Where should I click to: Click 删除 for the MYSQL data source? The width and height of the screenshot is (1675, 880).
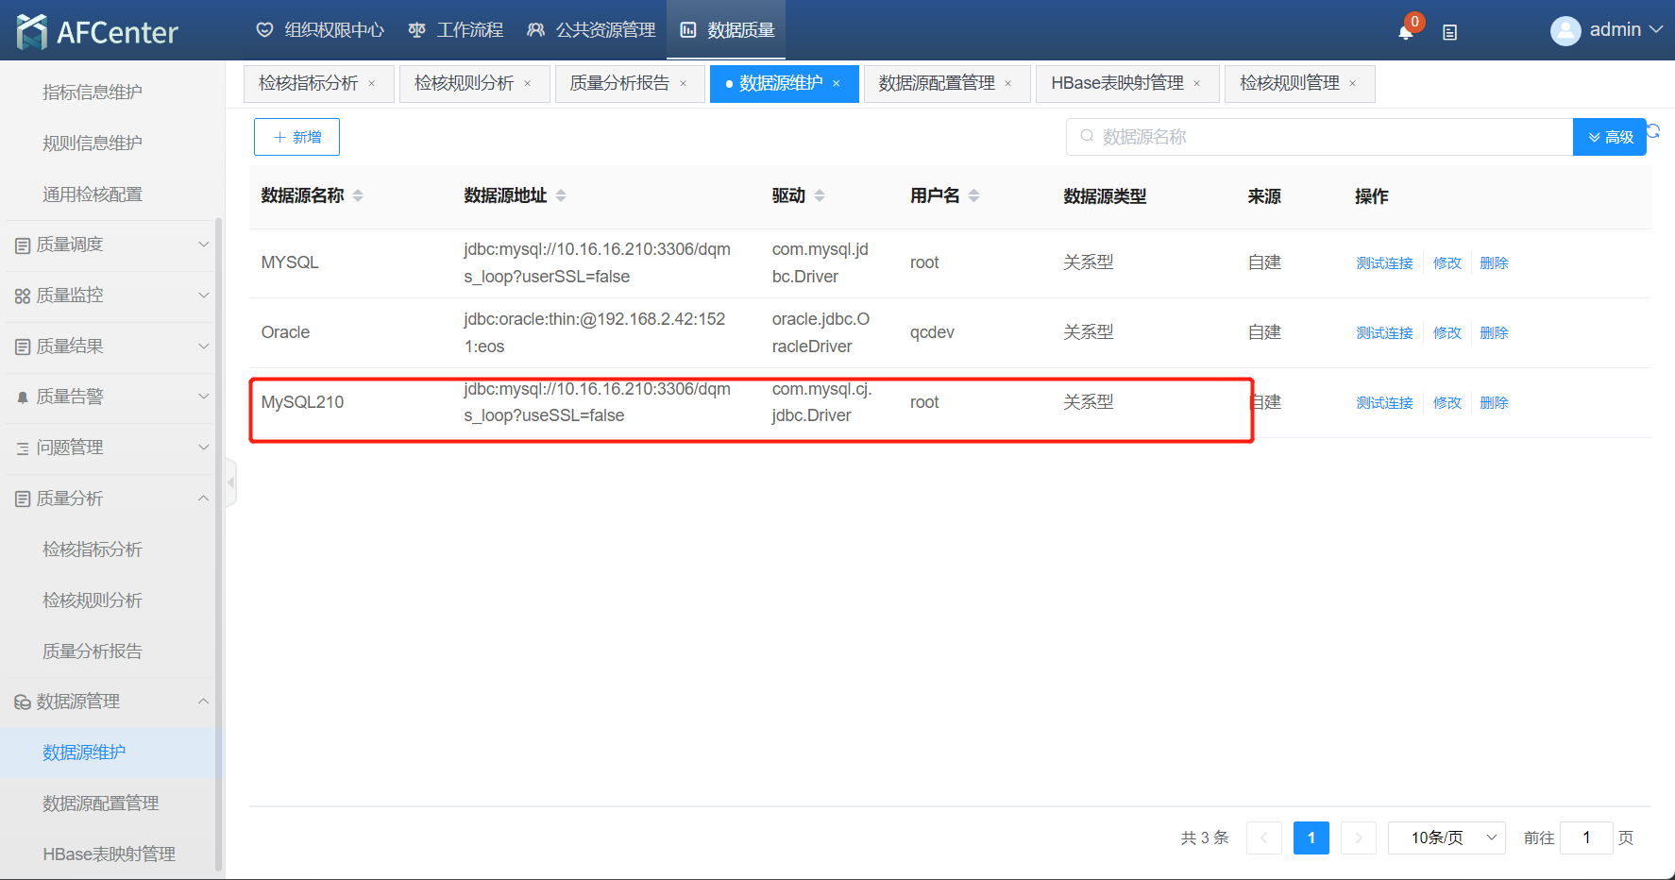[1494, 262]
